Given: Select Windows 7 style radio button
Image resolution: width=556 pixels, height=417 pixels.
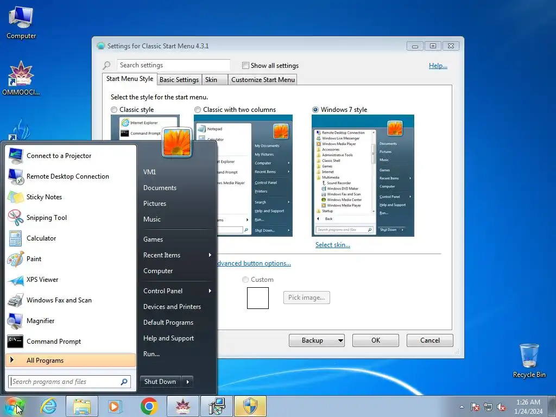Looking at the screenshot, I should (x=315, y=110).
